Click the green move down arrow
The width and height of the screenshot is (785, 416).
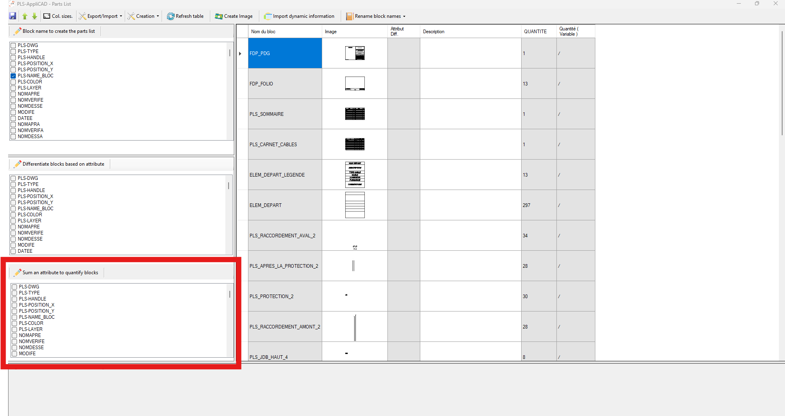(34, 16)
